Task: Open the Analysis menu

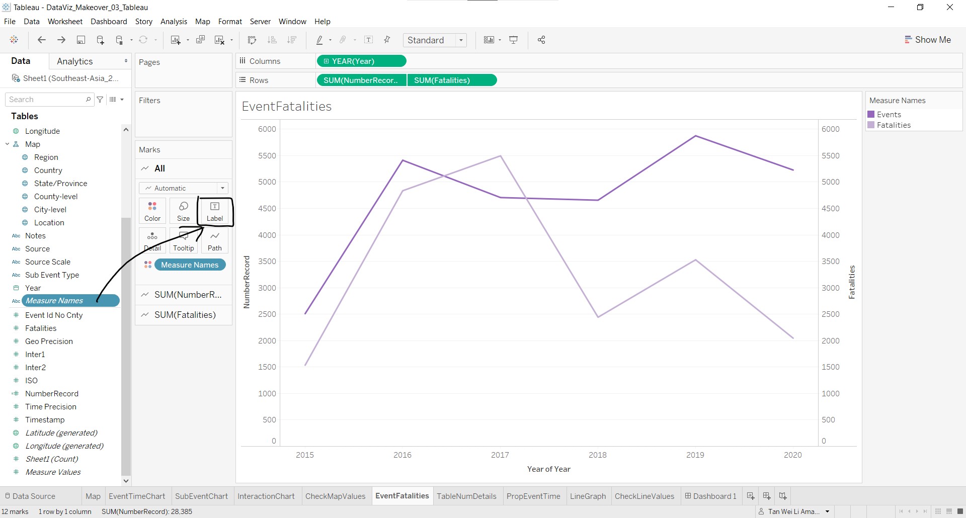Action: pyautogui.click(x=174, y=22)
